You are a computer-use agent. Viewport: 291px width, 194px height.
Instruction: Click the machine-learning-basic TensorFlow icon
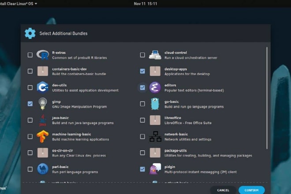pyautogui.click(x=43, y=136)
